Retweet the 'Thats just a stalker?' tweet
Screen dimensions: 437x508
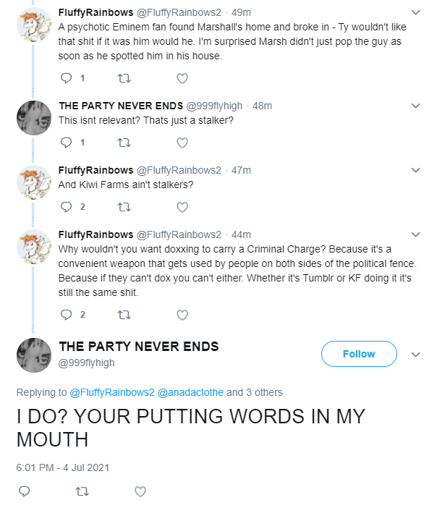(x=124, y=143)
